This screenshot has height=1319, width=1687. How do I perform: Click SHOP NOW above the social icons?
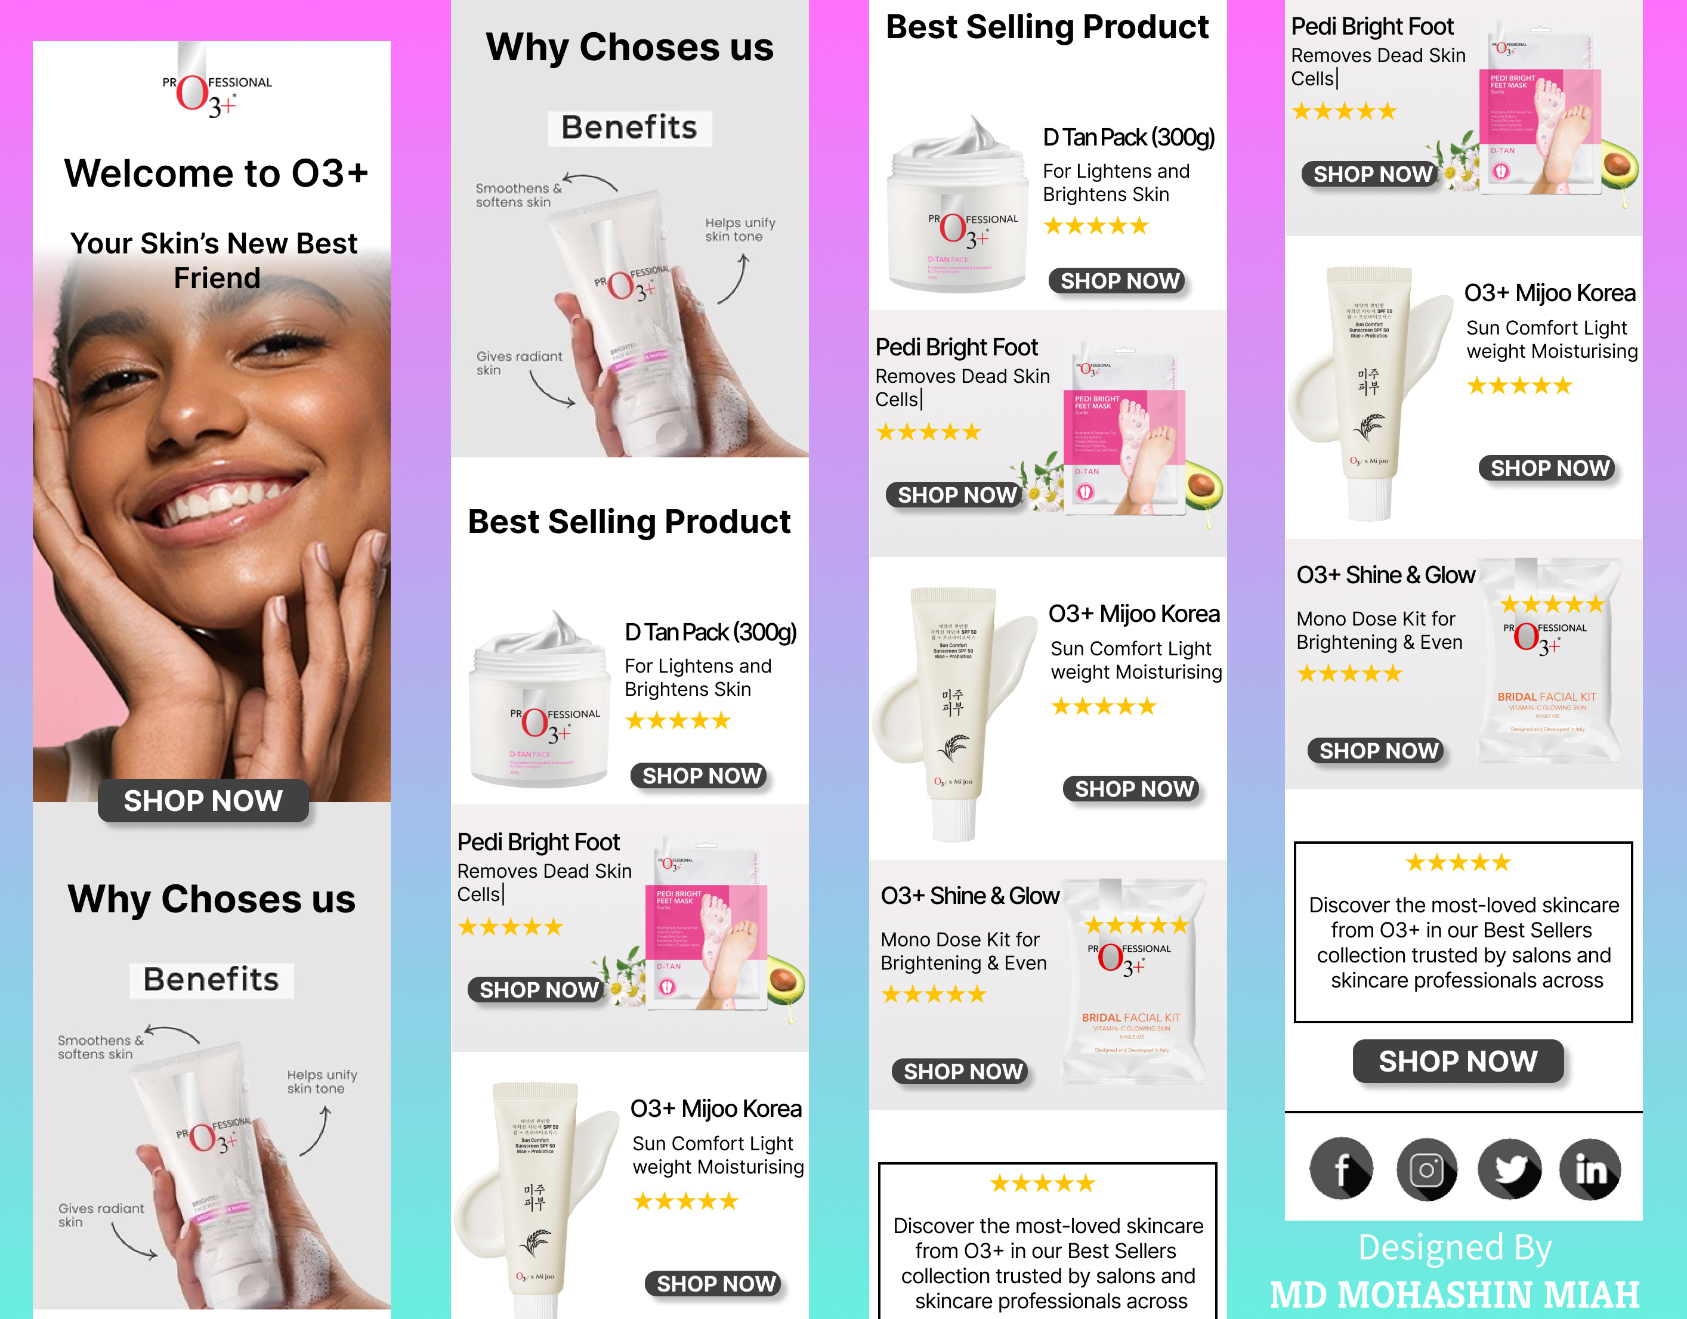pos(1459,1061)
